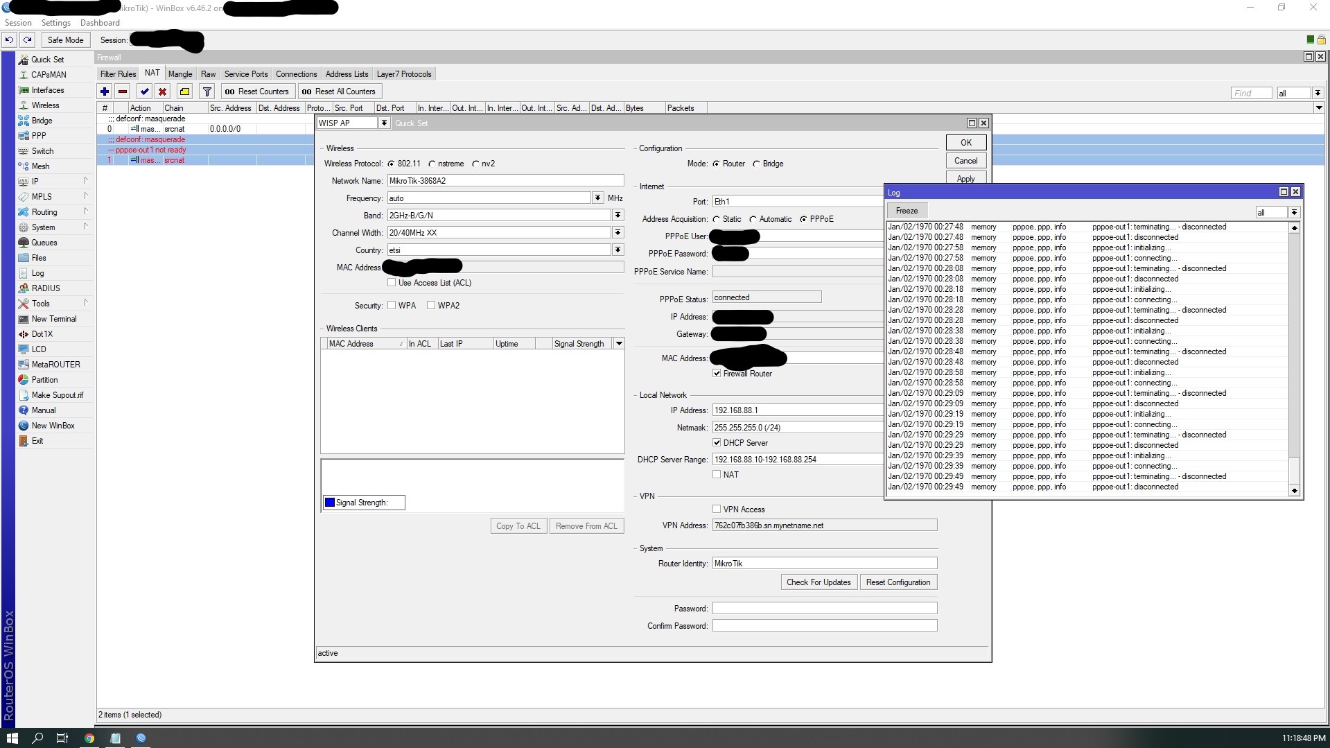This screenshot has height=748, width=1330.
Task: Open Interfaces from sidebar
Action: [47, 90]
